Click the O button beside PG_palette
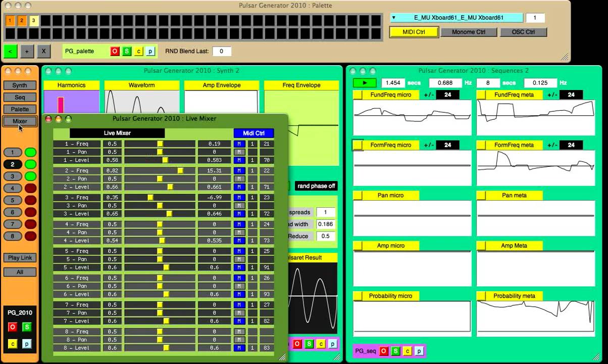 pyautogui.click(x=115, y=51)
